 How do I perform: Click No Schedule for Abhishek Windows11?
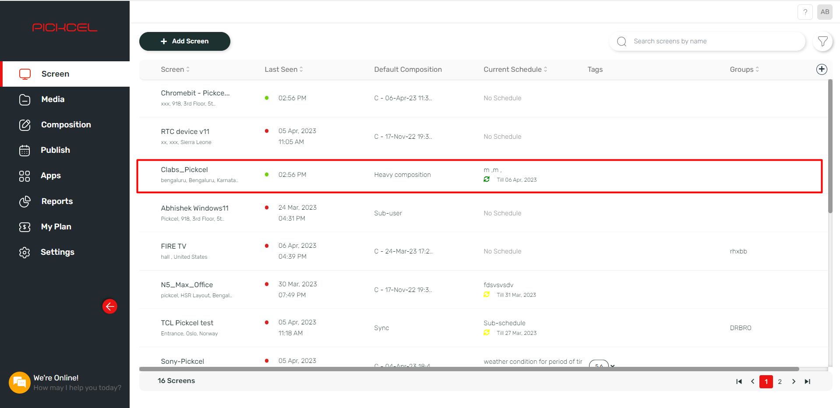coord(502,213)
